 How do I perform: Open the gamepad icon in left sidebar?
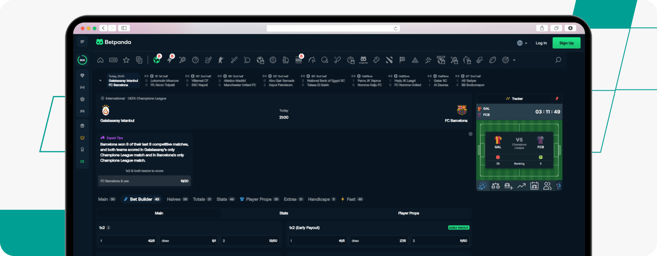(x=82, y=111)
